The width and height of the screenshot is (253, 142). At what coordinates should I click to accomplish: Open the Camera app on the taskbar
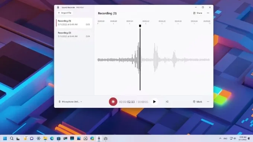pos(106,138)
